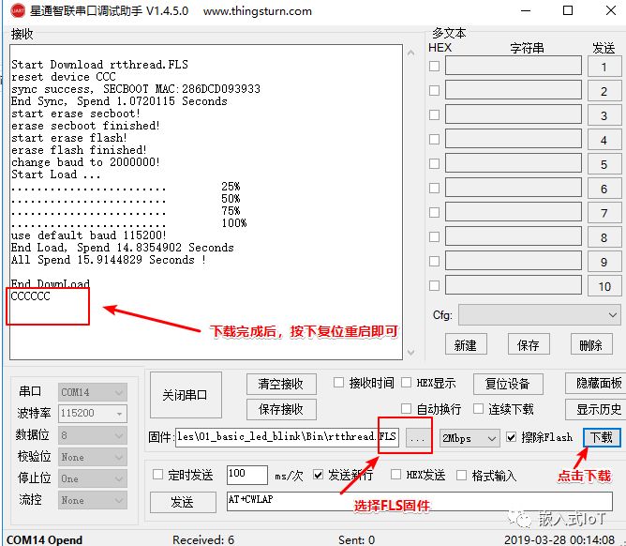Uncheck the 擦除Flash checkbox
The image size is (626, 546).
[511, 437]
